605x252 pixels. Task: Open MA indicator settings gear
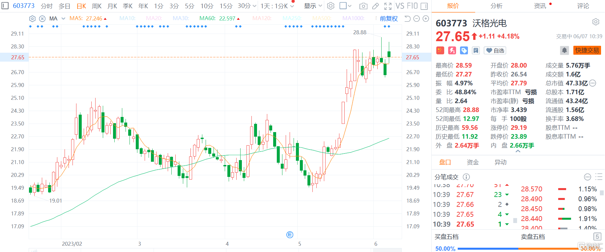click(32, 18)
